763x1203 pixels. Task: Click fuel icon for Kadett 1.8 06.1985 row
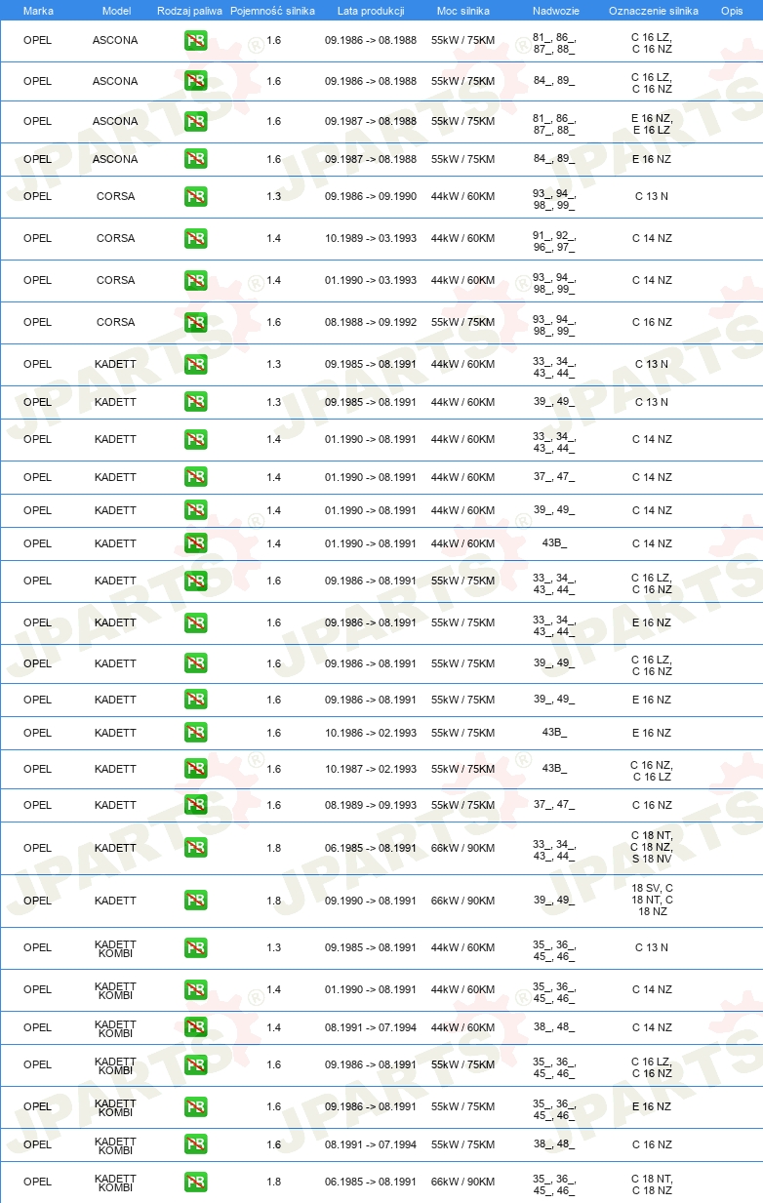click(x=195, y=848)
